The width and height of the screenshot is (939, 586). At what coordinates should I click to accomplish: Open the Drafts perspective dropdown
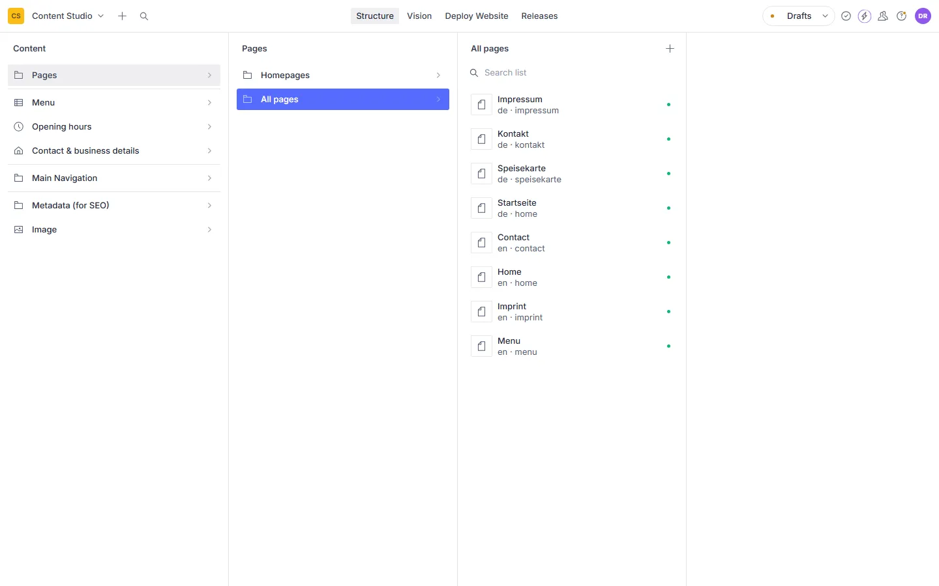pyautogui.click(x=799, y=16)
